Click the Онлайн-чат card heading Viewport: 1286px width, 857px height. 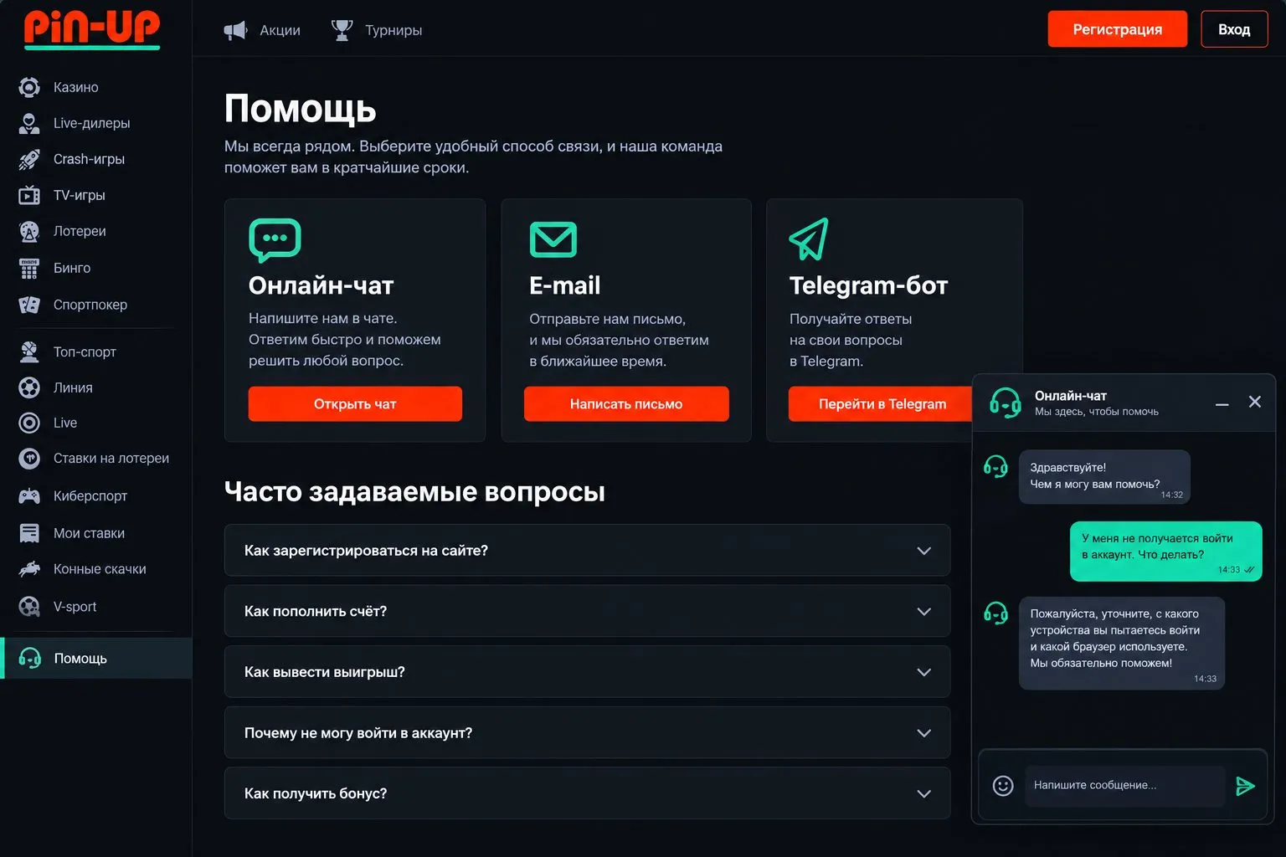click(321, 285)
